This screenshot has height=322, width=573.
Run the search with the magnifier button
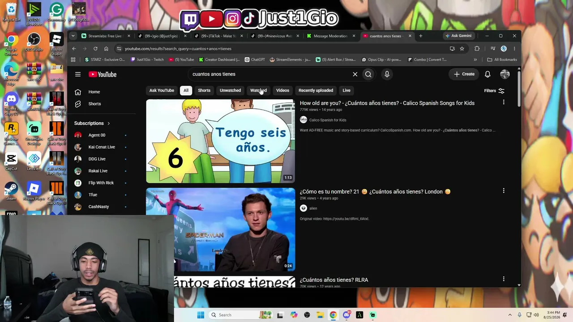(x=368, y=74)
